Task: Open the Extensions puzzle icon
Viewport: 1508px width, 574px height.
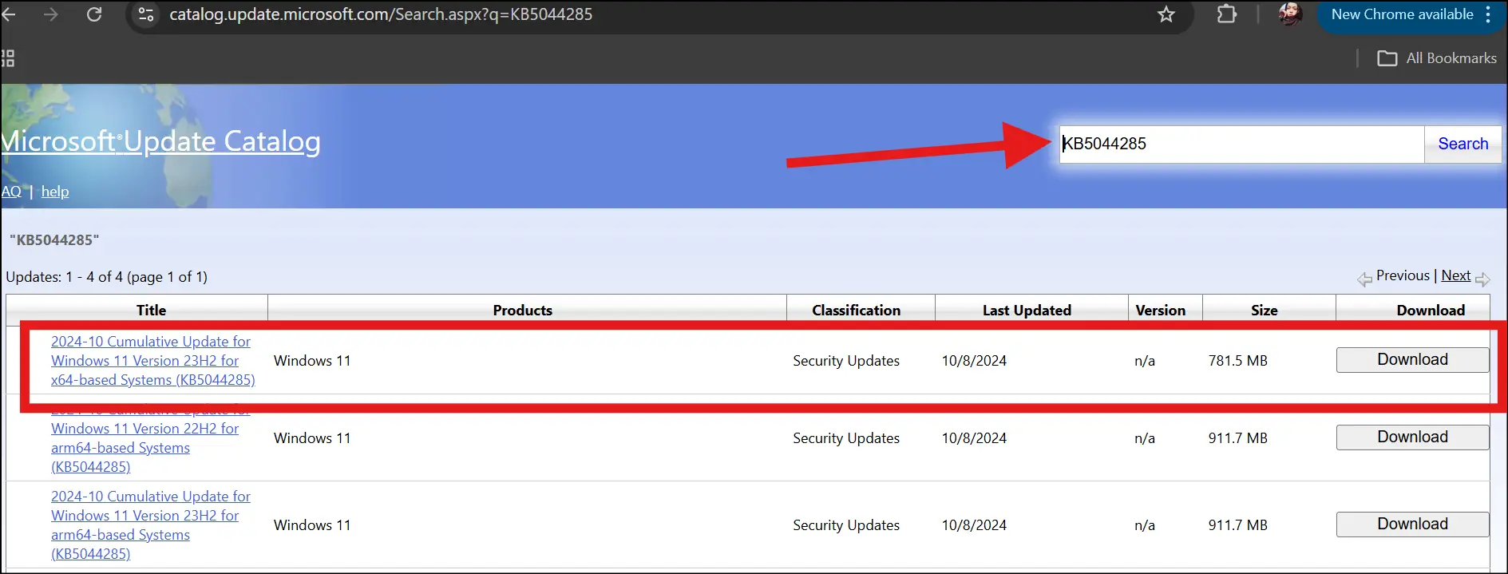Action: (x=1227, y=14)
